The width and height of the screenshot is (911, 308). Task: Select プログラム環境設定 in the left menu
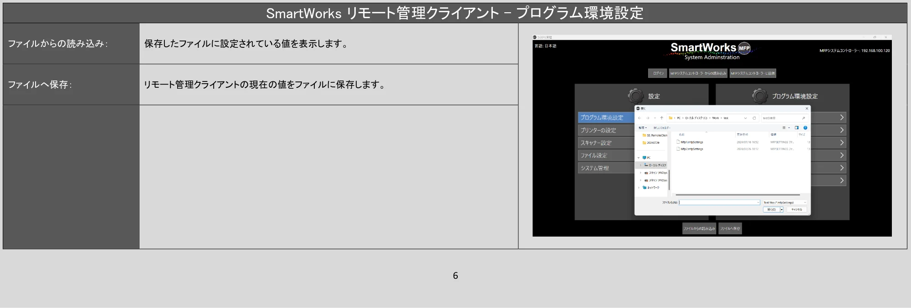pos(606,117)
